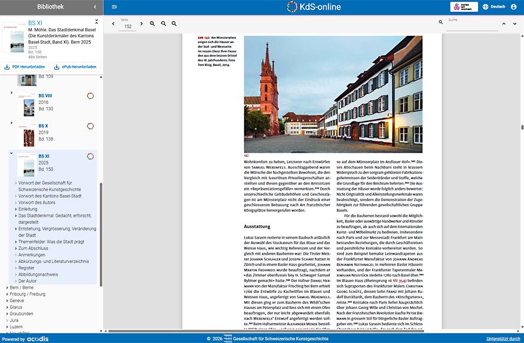Click the Suche search field
Image resolution: width=524 pixels, height=343 pixels.
click(472, 26)
